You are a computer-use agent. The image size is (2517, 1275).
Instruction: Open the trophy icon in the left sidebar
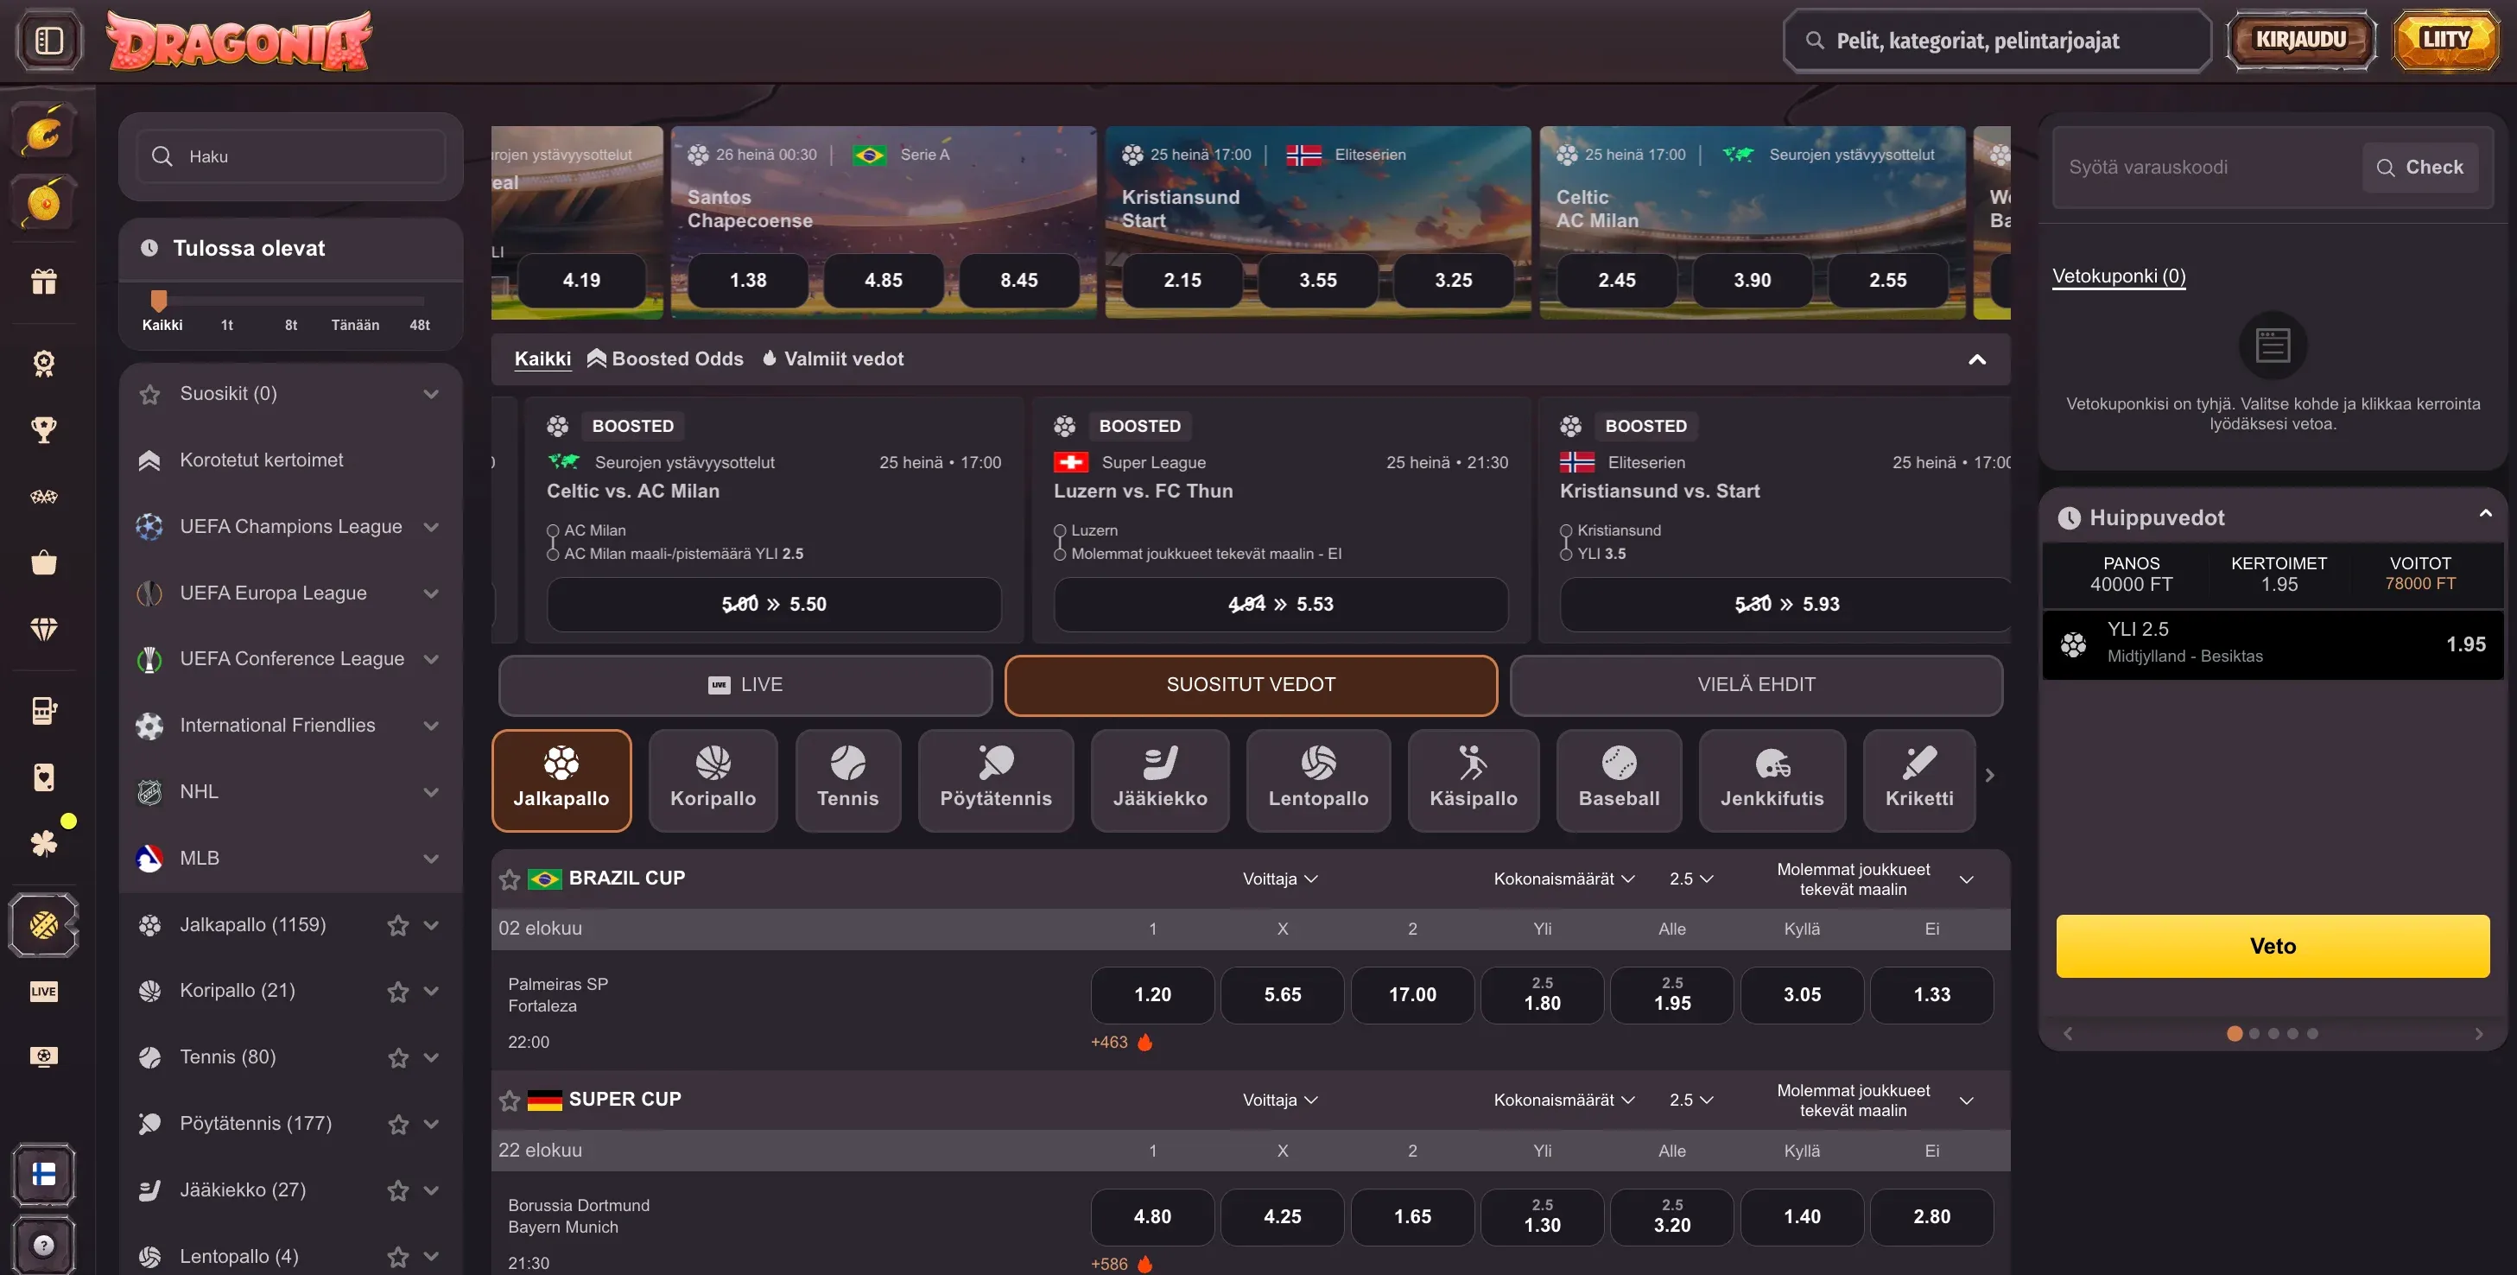coord(44,429)
